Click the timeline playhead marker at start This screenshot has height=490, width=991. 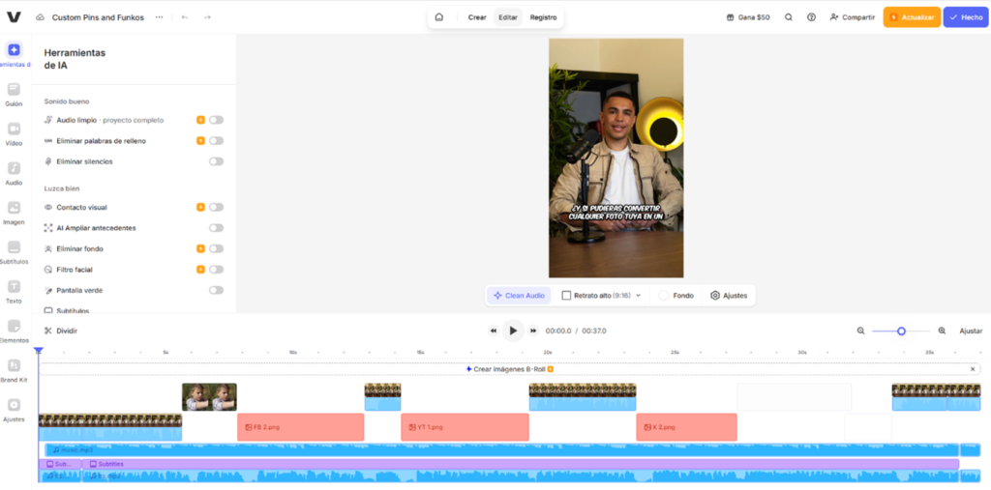tap(39, 351)
